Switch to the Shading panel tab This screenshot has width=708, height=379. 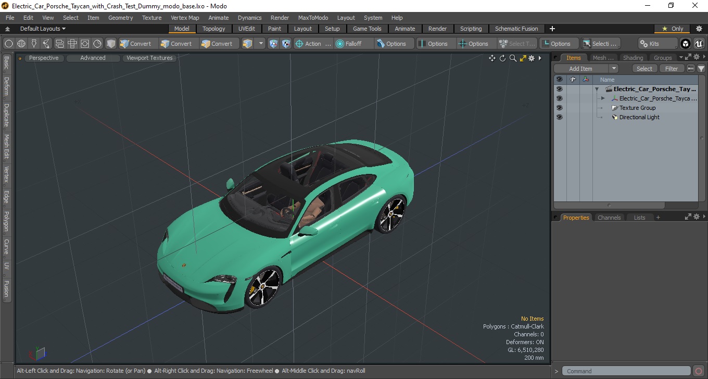[633, 58]
